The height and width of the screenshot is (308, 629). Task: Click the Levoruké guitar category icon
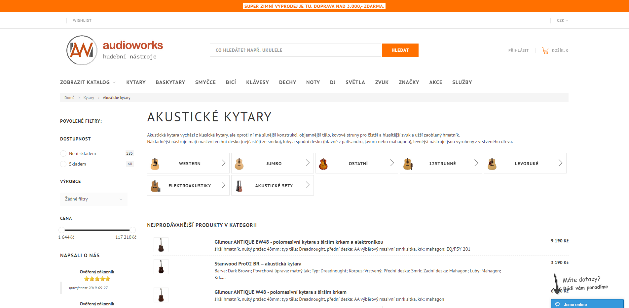pos(492,164)
